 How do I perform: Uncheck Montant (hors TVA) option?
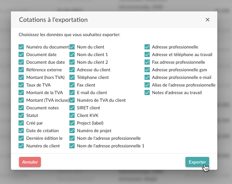click(21, 77)
